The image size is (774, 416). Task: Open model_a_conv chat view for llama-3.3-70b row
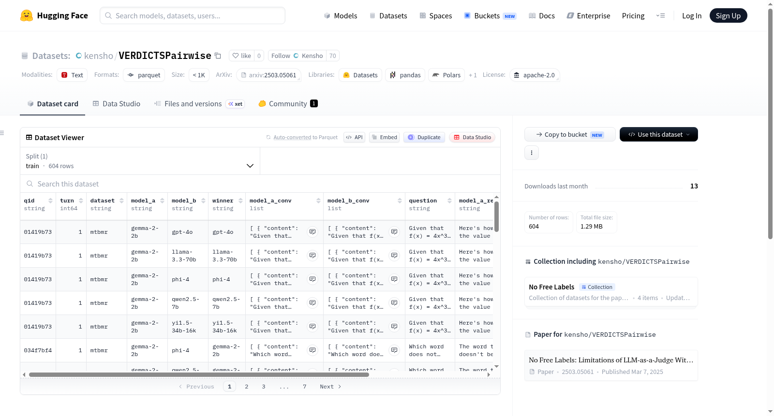[x=313, y=256]
